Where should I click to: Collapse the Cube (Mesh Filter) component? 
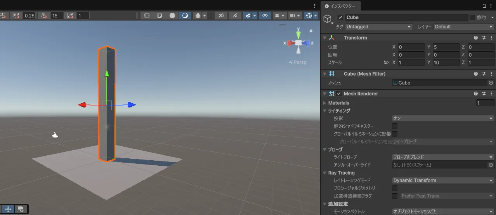pos(324,74)
